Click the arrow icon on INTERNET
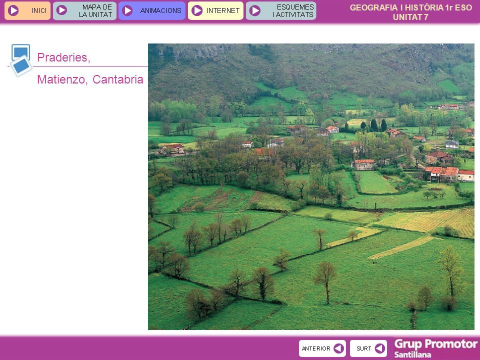 point(197,10)
